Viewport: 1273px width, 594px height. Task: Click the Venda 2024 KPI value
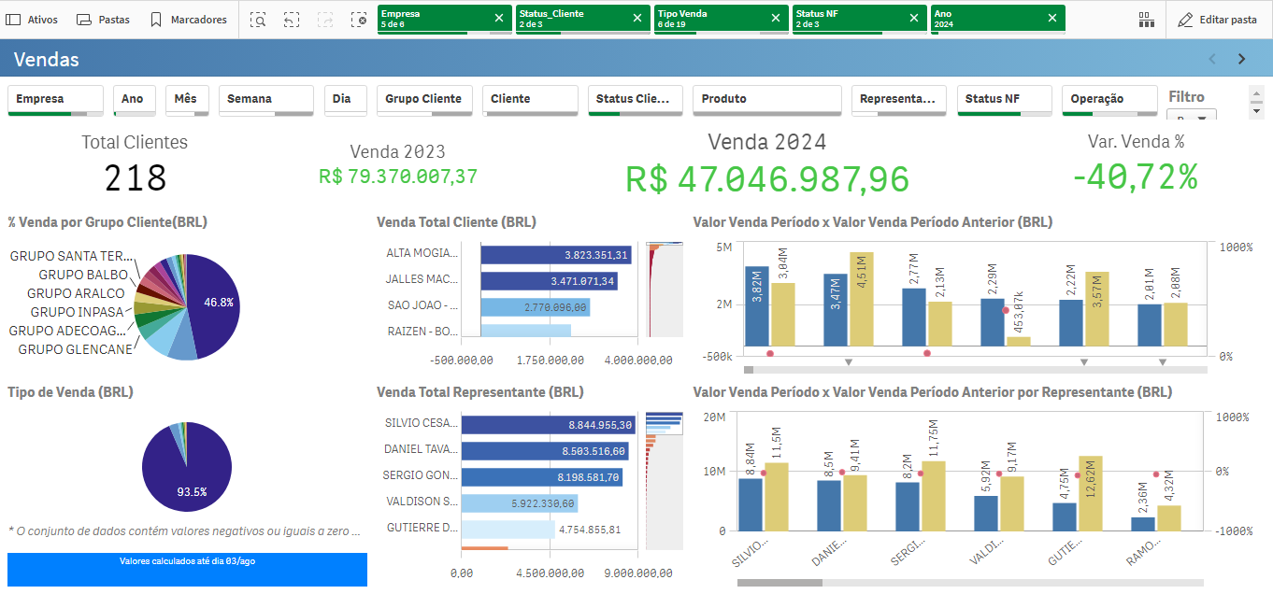tap(767, 178)
